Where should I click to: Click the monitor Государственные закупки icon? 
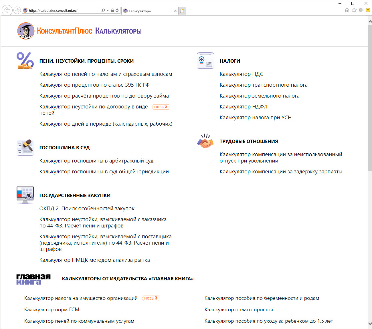click(x=25, y=195)
